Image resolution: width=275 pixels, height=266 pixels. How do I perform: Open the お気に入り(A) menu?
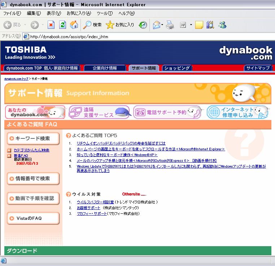coord(79,13)
